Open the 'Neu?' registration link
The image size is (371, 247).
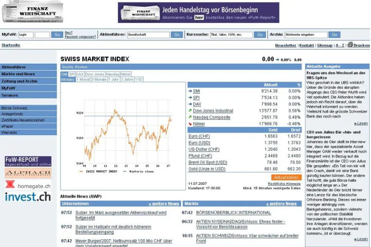(69, 33)
